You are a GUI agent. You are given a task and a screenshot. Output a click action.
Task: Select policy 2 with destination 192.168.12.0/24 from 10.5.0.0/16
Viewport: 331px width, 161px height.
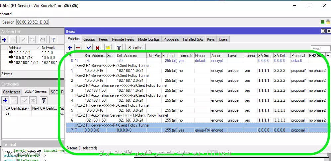(x=197, y=80)
